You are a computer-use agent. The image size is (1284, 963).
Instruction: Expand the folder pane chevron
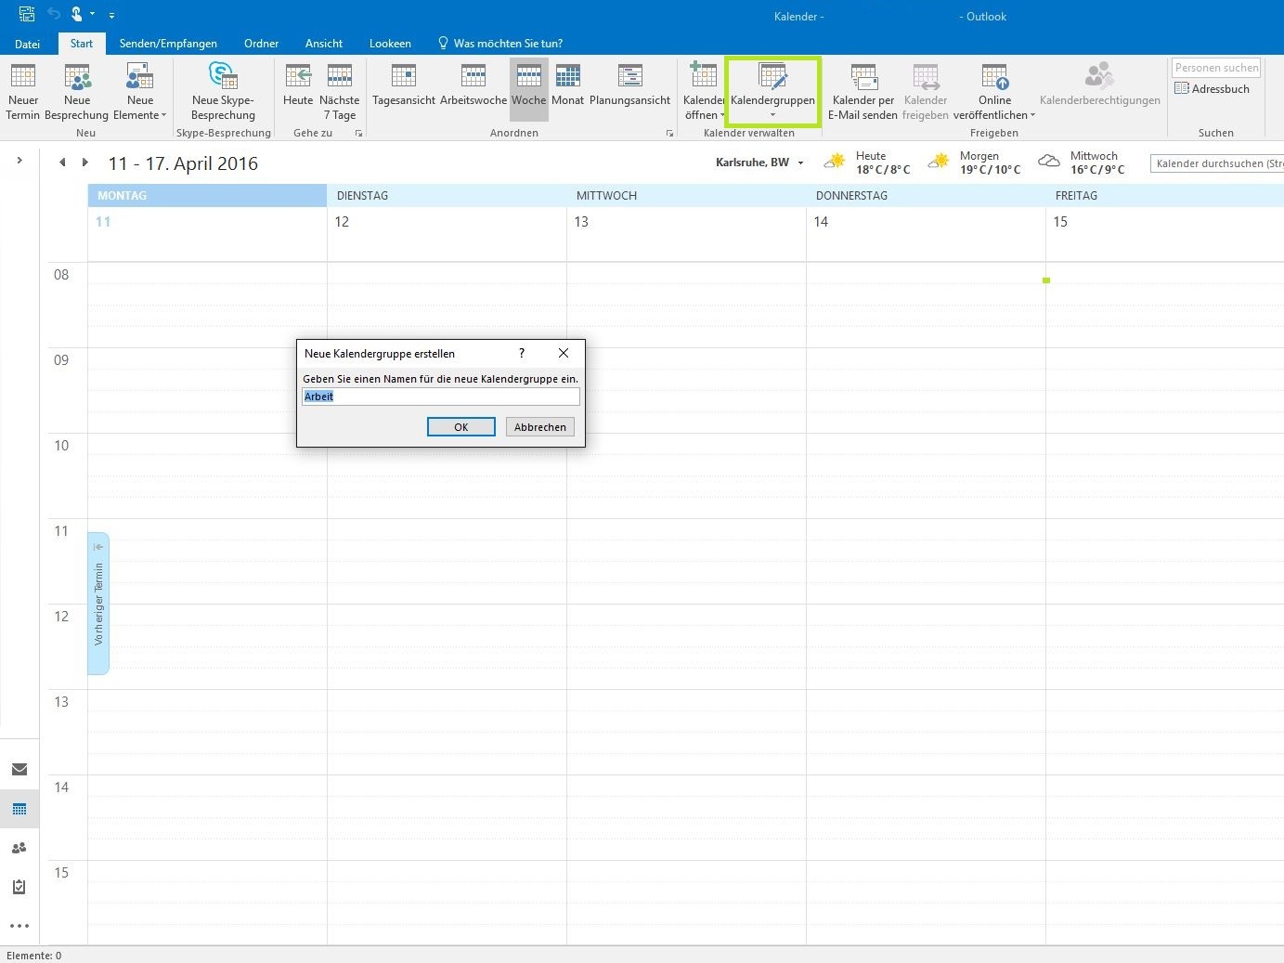[x=19, y=161]
